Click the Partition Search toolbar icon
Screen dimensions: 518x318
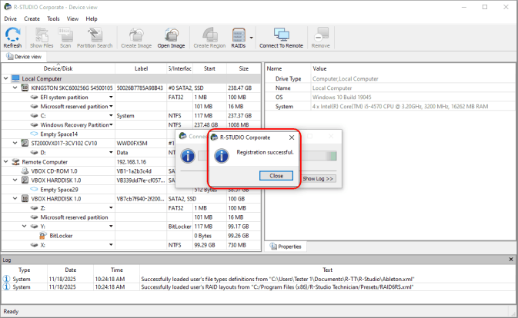click(96, 37)
